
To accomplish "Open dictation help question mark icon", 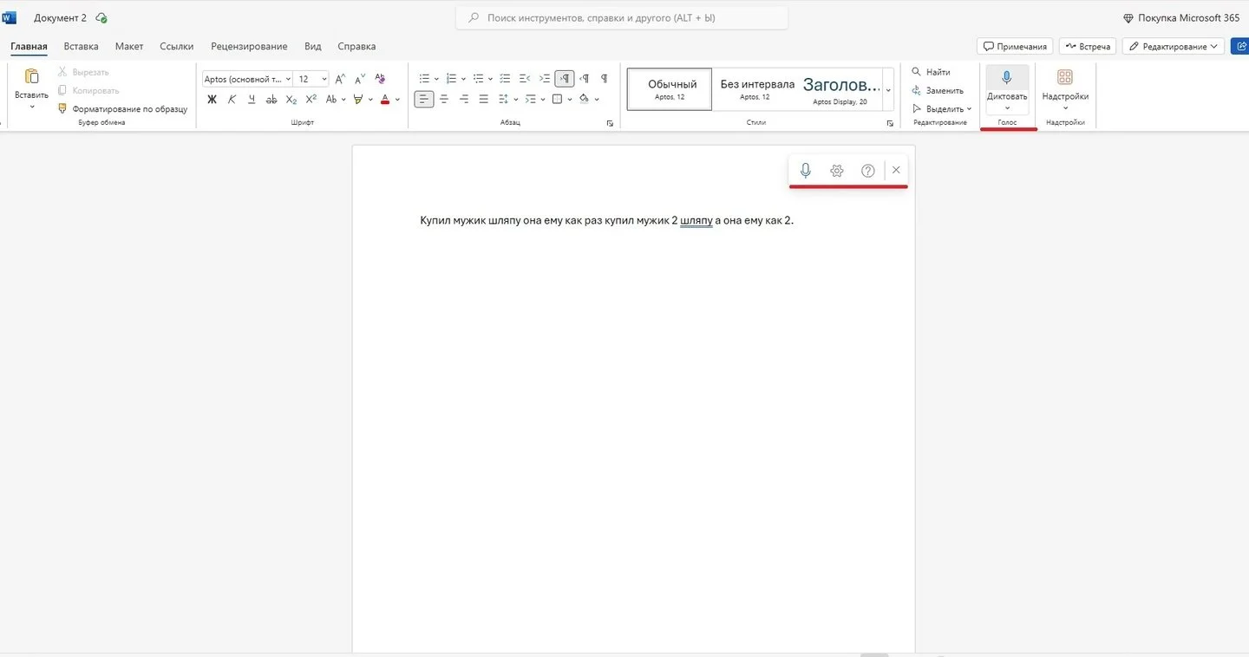I will pyautogui.click(x=867, y=171).
